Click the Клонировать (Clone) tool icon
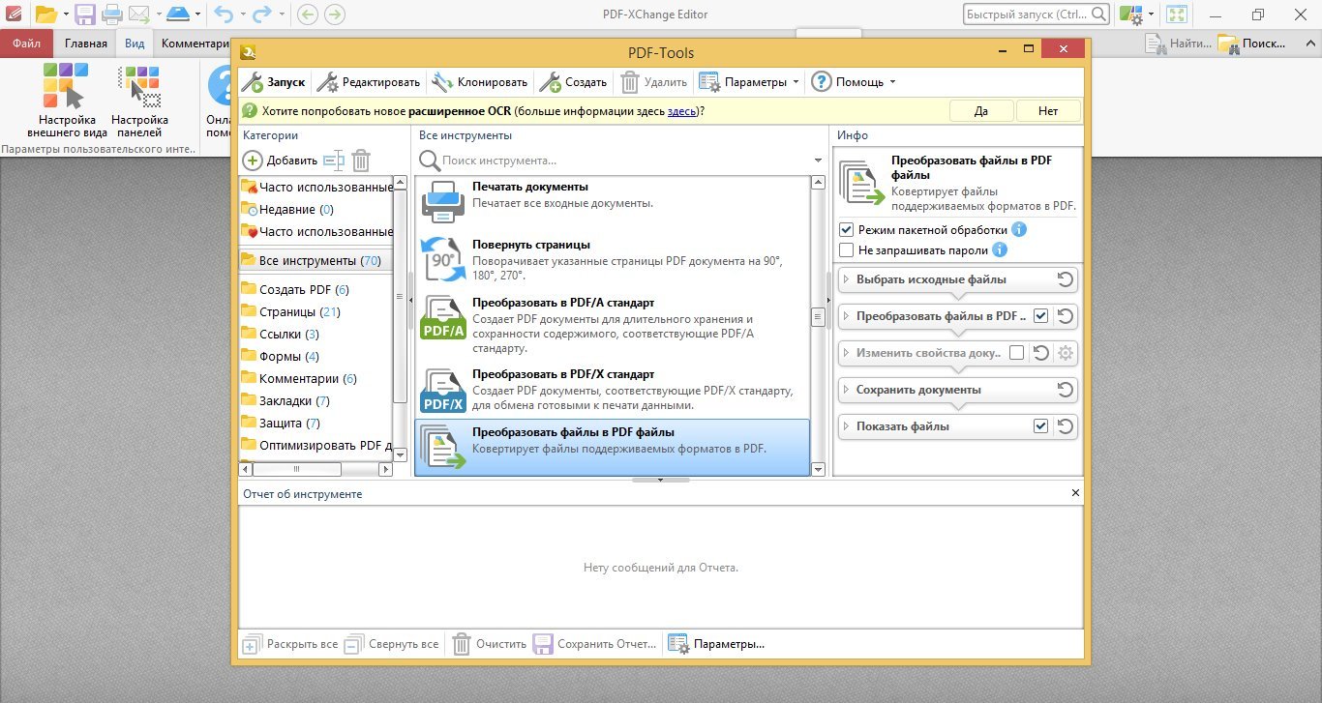This screenshot has height=703, width=1322. [442, 82]
